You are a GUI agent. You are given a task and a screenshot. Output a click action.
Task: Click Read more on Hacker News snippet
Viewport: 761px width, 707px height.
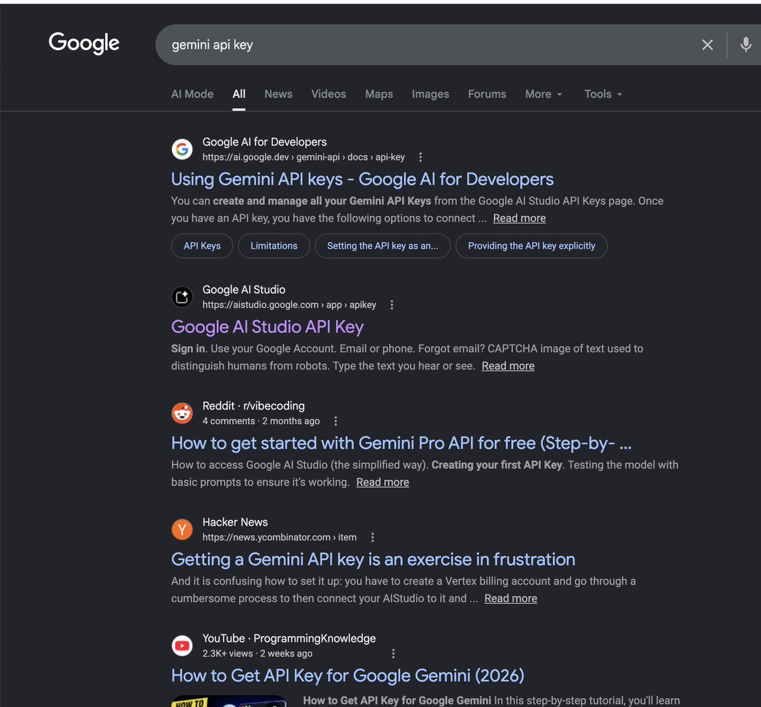[511, 598]
